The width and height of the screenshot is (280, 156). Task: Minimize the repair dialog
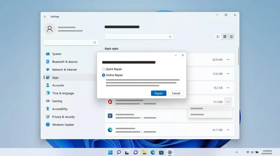click(176, 55)
